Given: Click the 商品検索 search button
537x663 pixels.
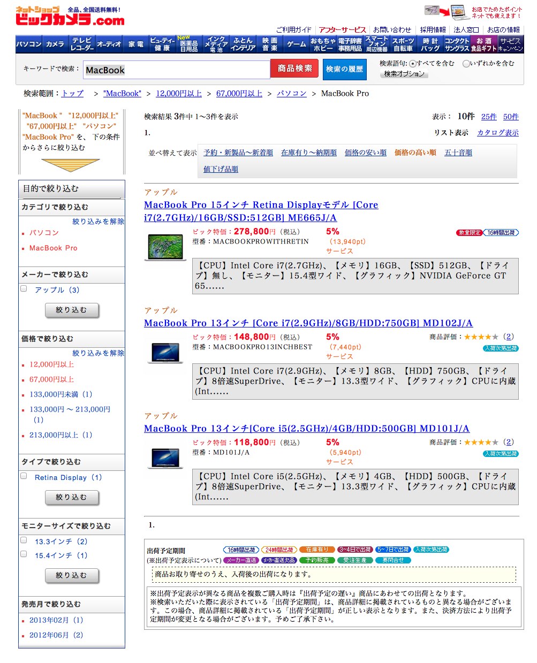Looking at the screenshot, I should click(294, 68).
